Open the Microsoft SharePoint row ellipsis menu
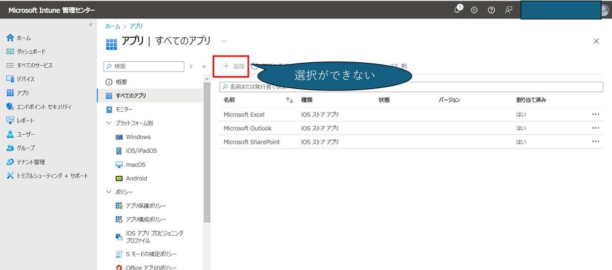Image resolution: width=612 pixels, height=270 pixels. 595,142
